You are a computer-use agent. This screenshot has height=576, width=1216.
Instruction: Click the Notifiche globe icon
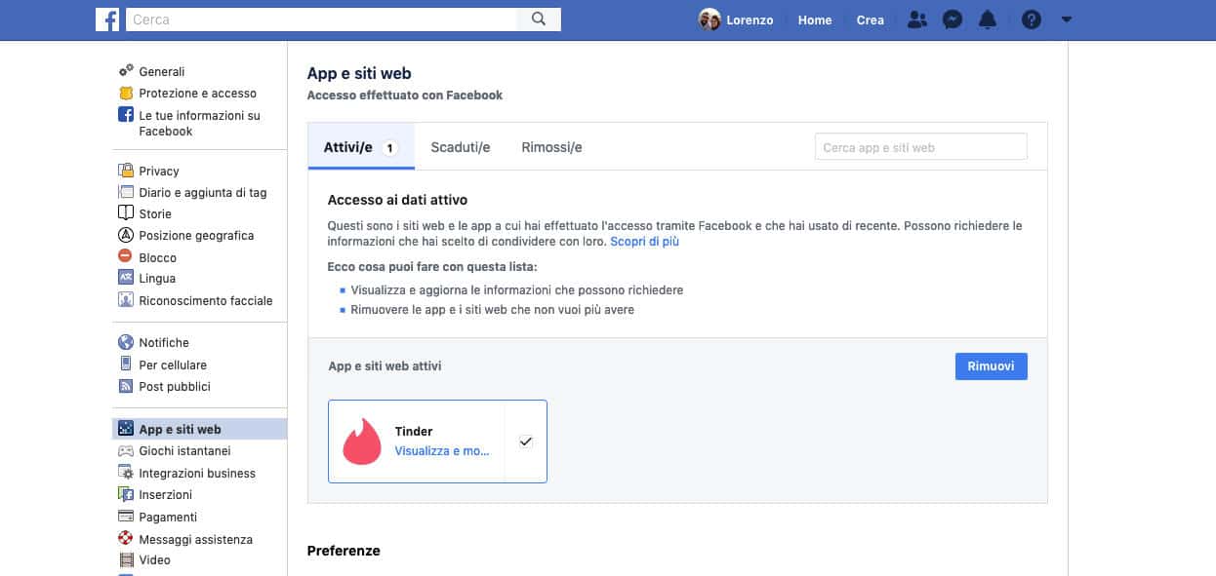pyautogui.click(x=126, y=342)
